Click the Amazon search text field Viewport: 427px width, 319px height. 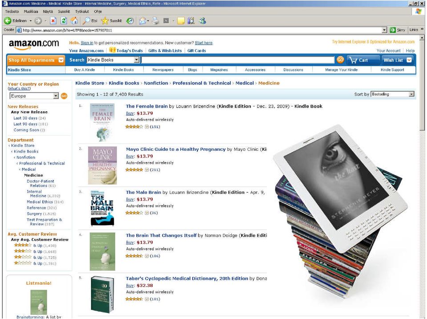pyautogui.click(x=238, y=60)
